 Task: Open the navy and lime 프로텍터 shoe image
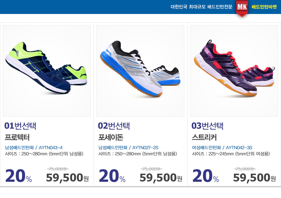47,71
